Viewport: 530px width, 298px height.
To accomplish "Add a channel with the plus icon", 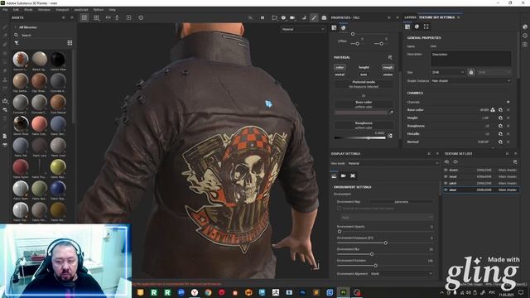I will pyautogui.click(x=508, y=102).
